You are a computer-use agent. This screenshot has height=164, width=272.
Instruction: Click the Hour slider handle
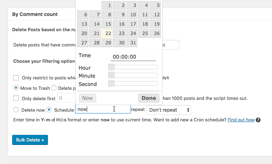tap(111, 67)
